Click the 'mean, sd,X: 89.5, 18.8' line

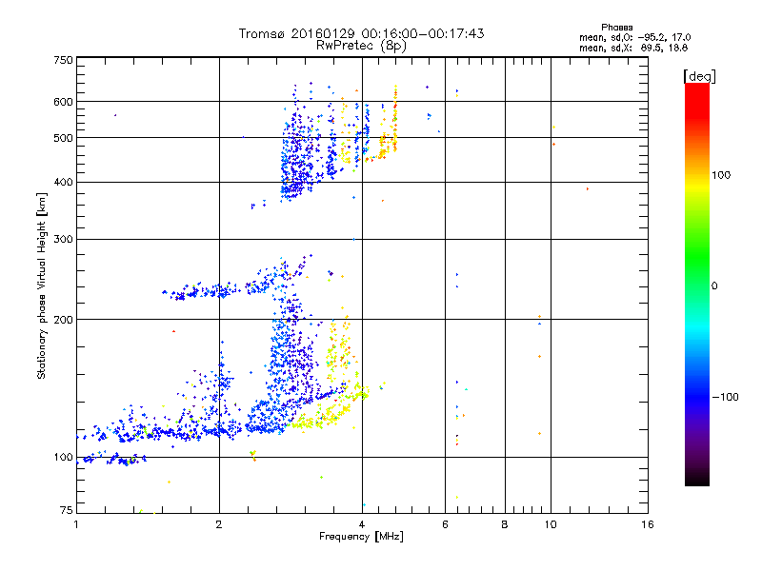click(633, 48)
